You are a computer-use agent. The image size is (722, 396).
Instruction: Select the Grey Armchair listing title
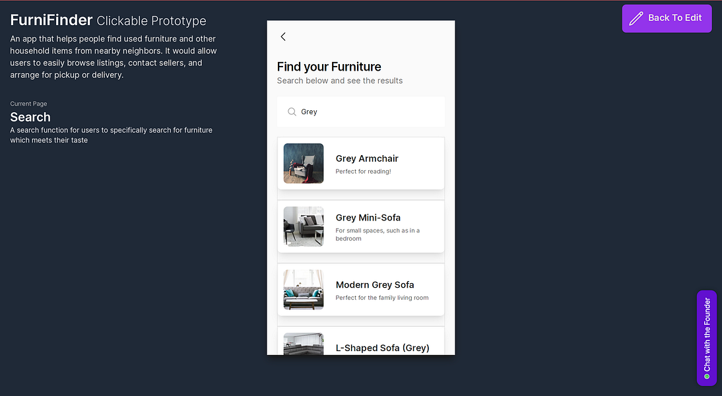367,158
